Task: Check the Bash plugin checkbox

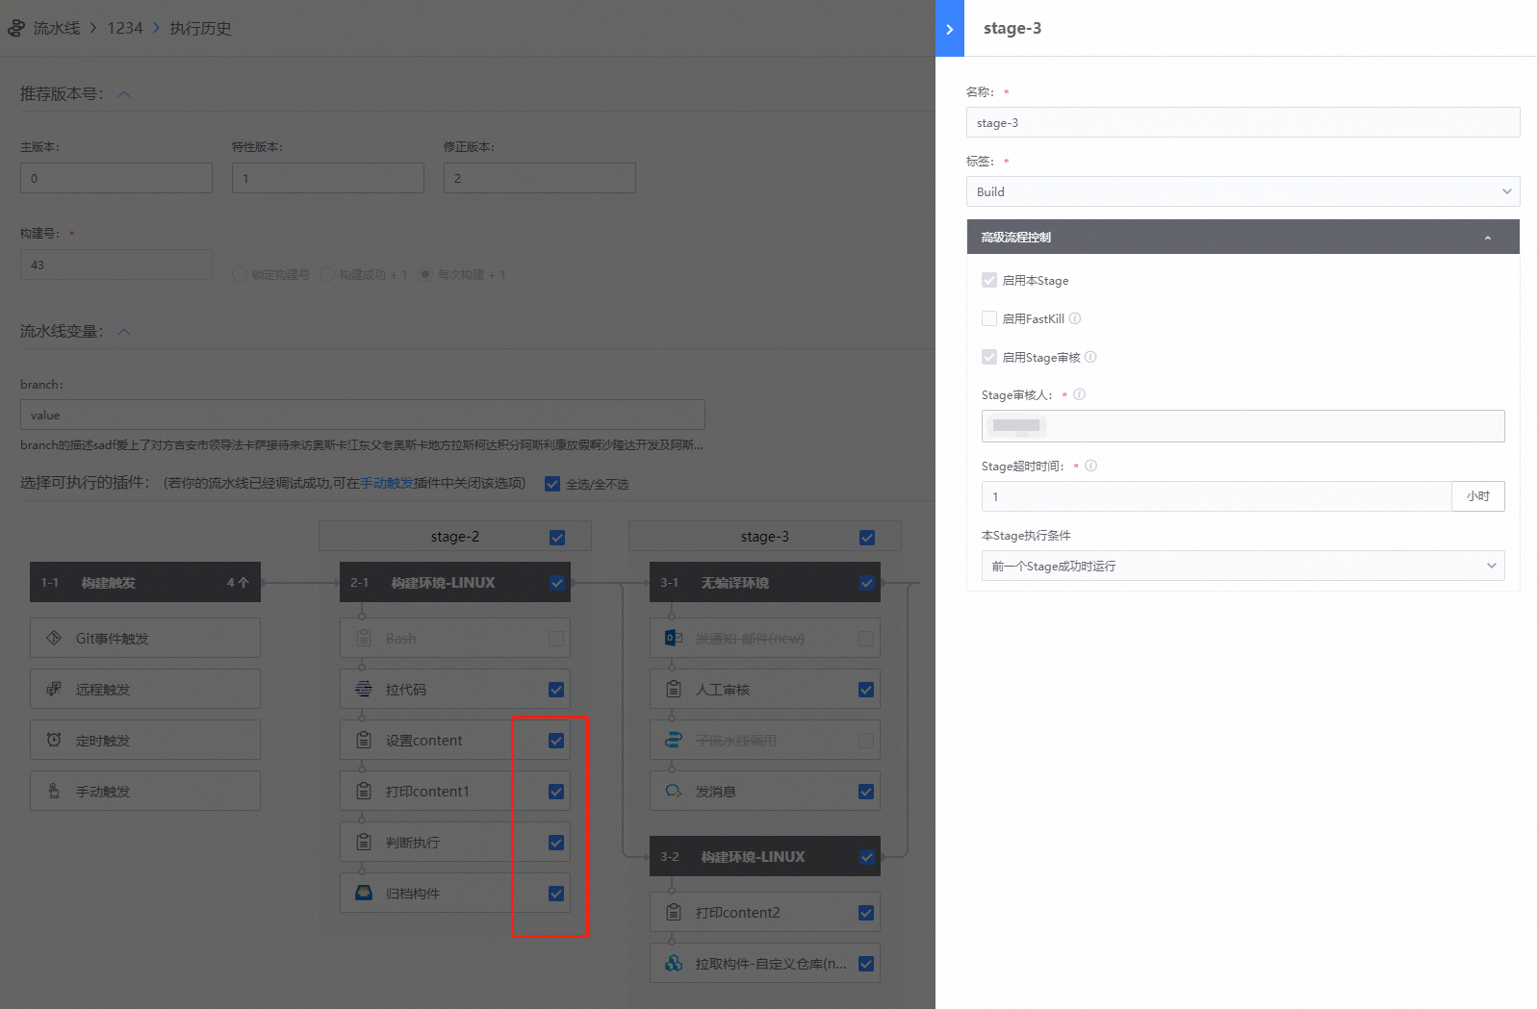Action: point(556,639)
